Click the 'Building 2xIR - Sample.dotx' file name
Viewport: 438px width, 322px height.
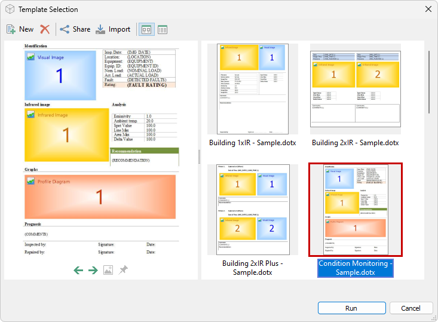[x=356, y=143]
